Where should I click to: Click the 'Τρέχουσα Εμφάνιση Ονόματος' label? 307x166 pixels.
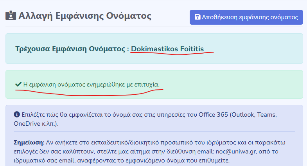(70, 49)
